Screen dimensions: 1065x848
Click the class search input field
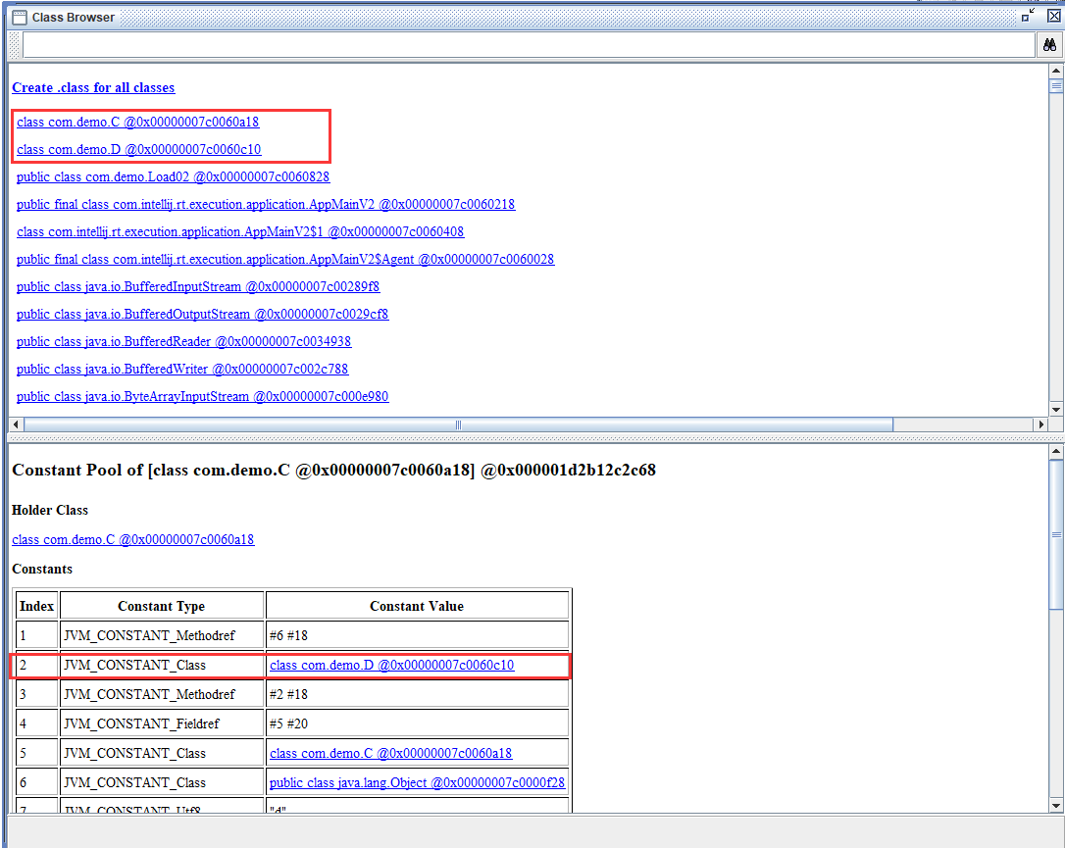pos(528,45)
